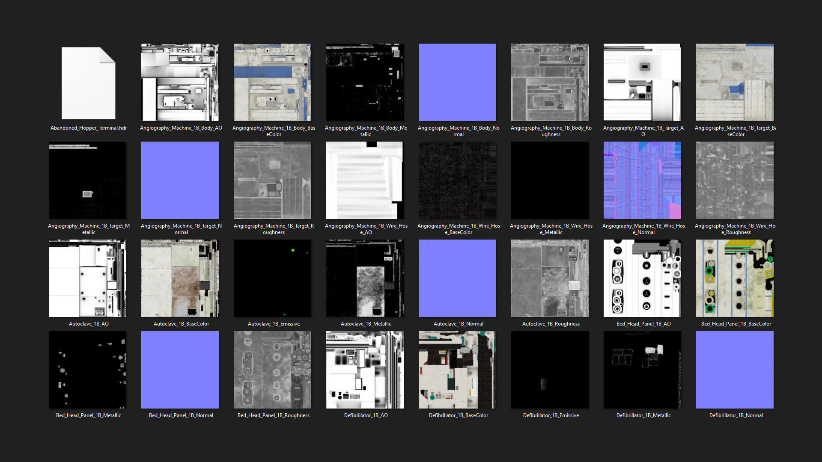Click Angiography_Machine_1B_Wire_Hose_AO thumbnail
The image size is (822, 462).
coord(365,180)
